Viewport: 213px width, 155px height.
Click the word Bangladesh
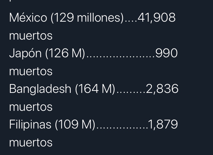pyautogui.click(x=40, y=89)
